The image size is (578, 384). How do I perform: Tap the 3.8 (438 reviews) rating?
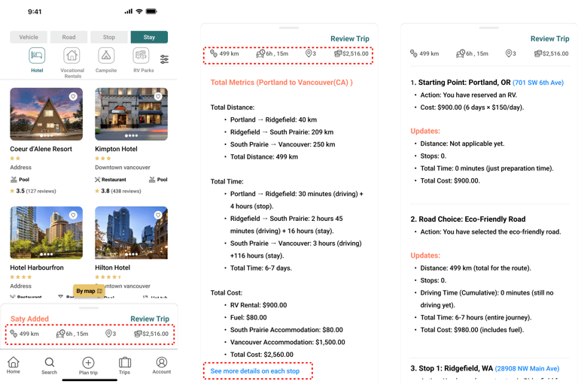coord(118,191)
